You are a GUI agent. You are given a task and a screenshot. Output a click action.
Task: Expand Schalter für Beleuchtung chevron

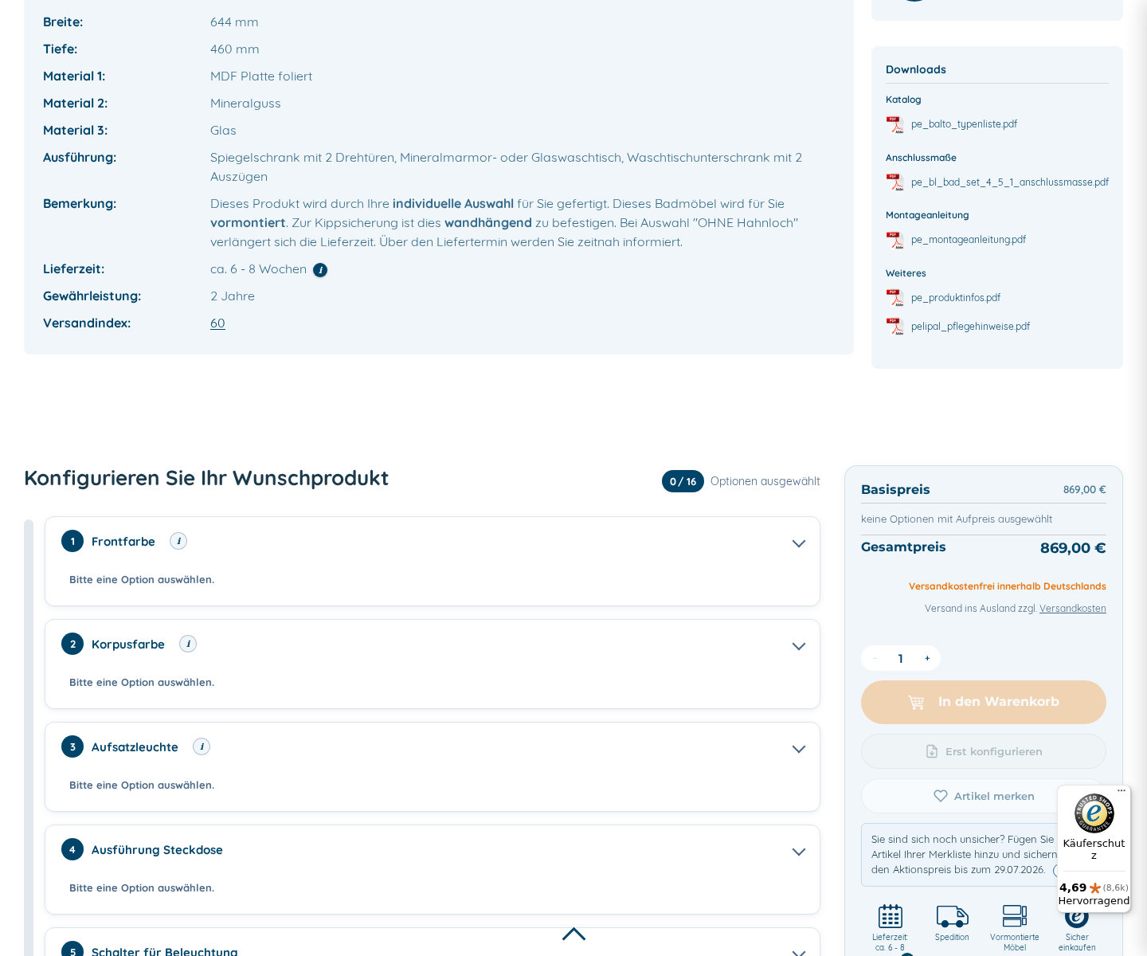[799, 952]
